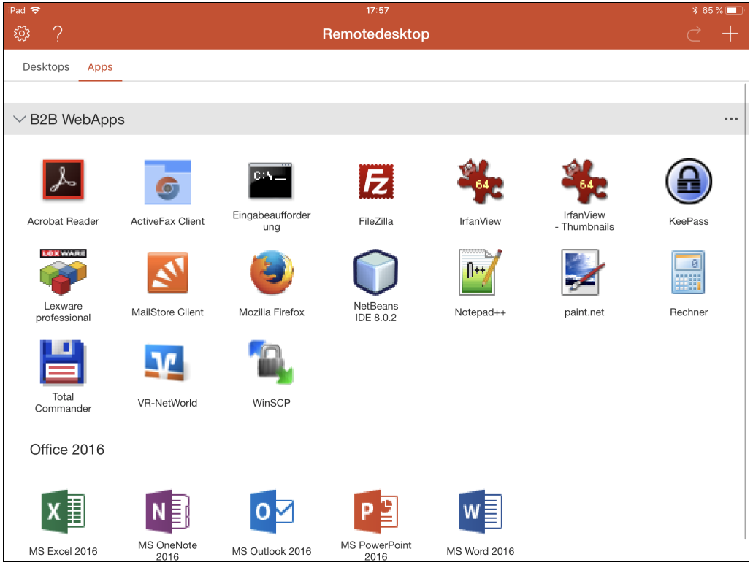Viewport: 753px width, 565px height.
Task: Open the Notepad++ icon
Action: click(x=481, y=272)
